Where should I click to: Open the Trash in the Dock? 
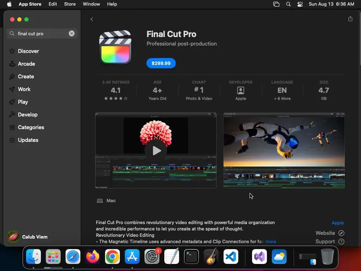coord(328,257)
